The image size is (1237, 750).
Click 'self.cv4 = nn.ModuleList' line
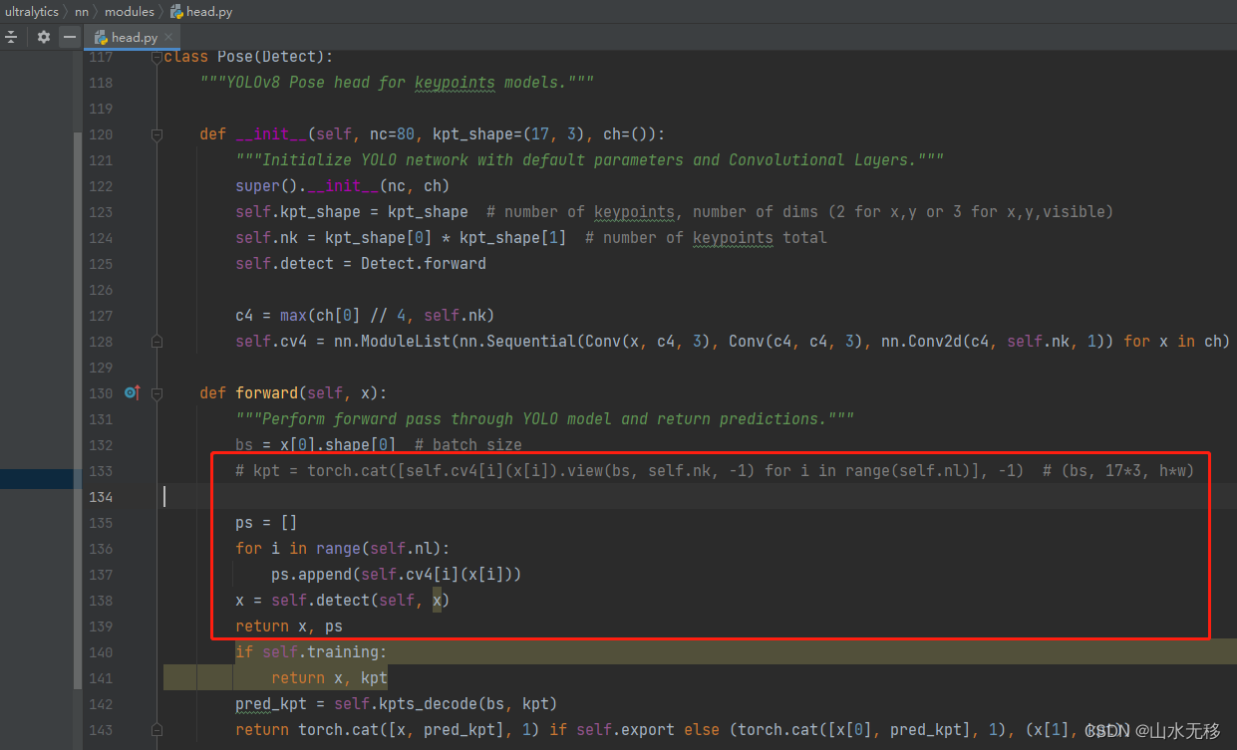(733, 342)
